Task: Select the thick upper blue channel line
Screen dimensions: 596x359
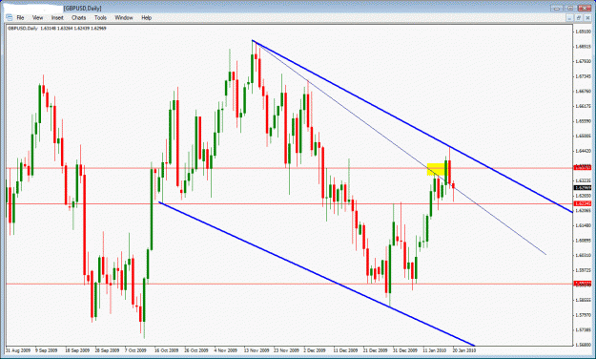Action: point(412,126)
